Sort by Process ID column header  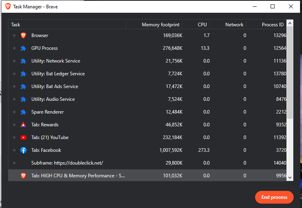[273, 25]
